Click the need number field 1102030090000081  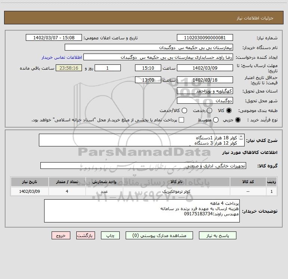point(205,37)
